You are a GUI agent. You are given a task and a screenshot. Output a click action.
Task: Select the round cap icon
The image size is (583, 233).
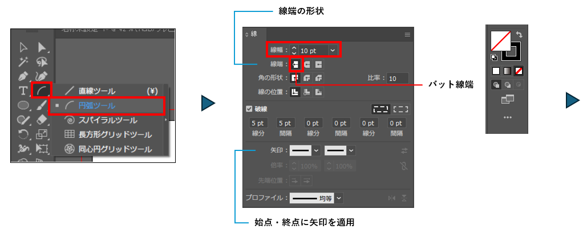307,64
